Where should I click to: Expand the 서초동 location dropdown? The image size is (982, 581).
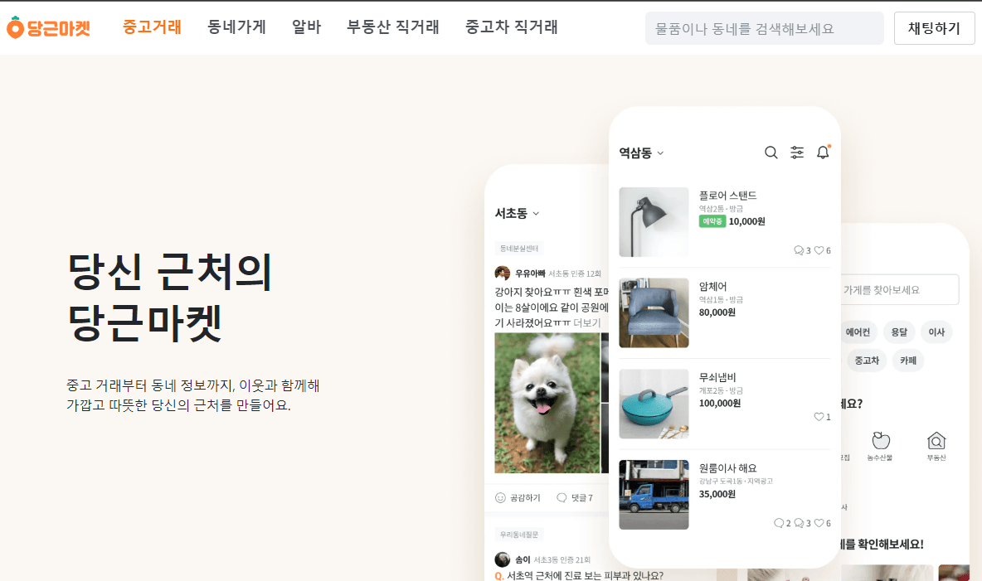tap(536, 214)
